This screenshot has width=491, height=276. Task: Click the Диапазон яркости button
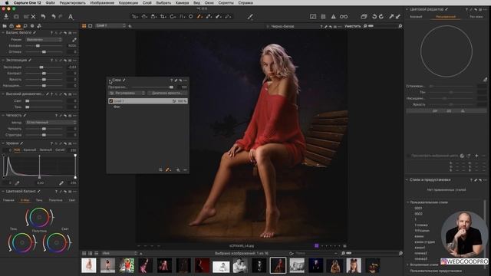(x=167, y=93)
